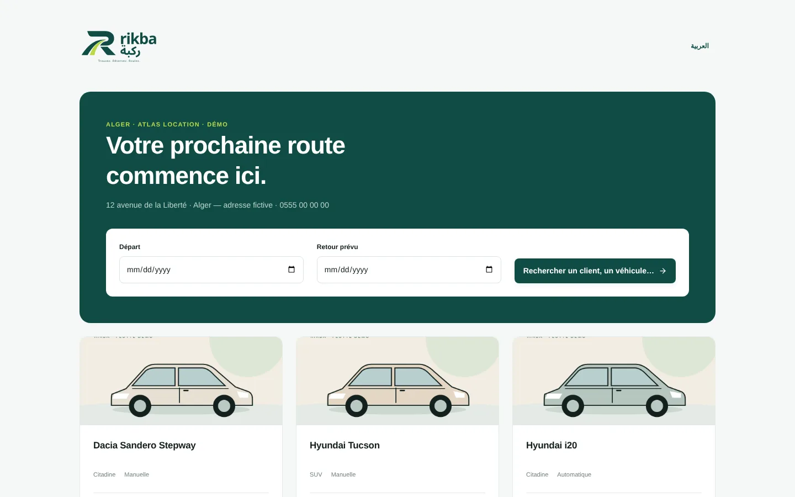Open the Hyundai i20 car image
The height and width of the screenshot is (497, 795).
pos(614,381)
